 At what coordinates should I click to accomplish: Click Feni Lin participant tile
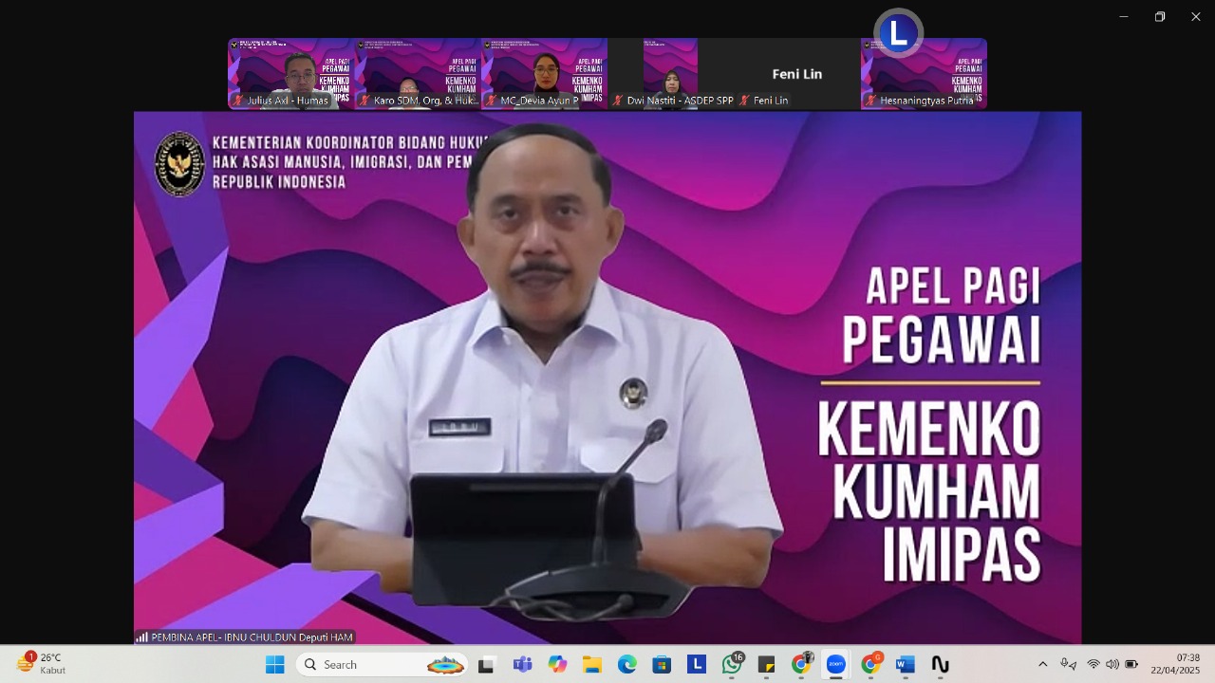pyautogui.click(x=796, y=74)
